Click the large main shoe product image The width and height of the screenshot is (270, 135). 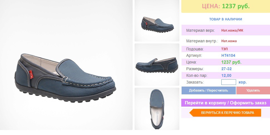point(66,65)
